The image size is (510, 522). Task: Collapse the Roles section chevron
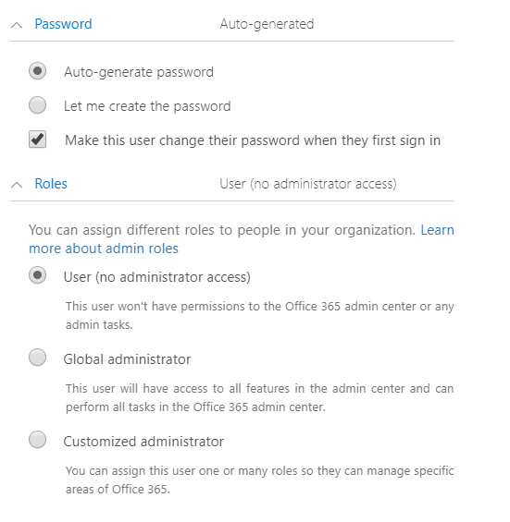tap(17, 185)
